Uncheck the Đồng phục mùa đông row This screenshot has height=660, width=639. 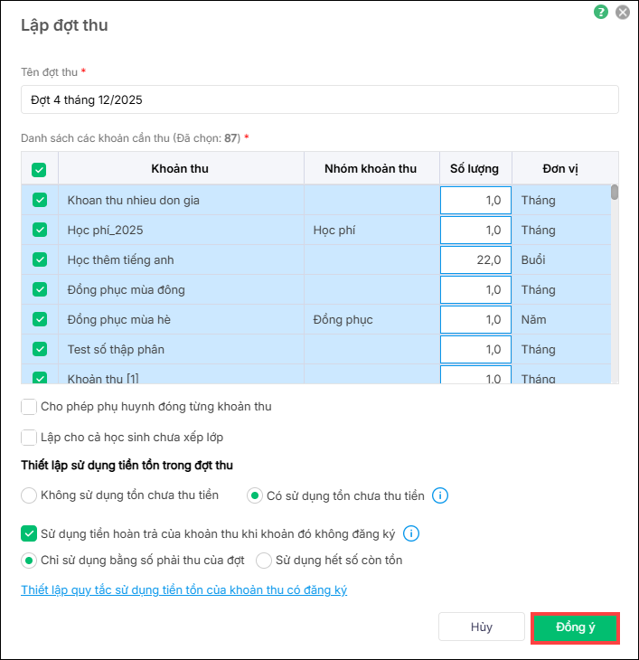(40, 289)
